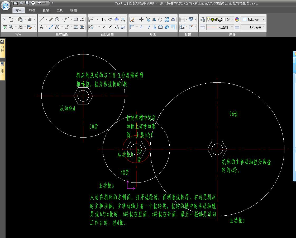296x238 pixels.
Task: Save the drawing using the floppy disk icon
Action: tap(27, 3)
